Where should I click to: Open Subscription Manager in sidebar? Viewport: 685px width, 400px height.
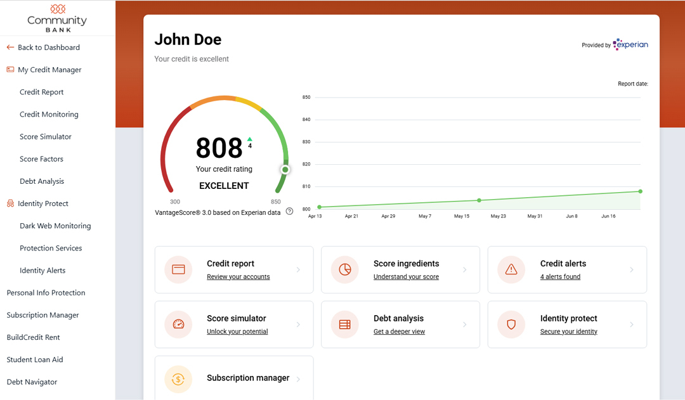pos(43,315)
